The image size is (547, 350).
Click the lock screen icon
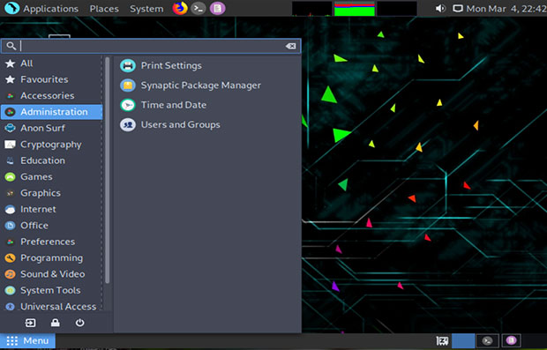[x=55, y=323]
